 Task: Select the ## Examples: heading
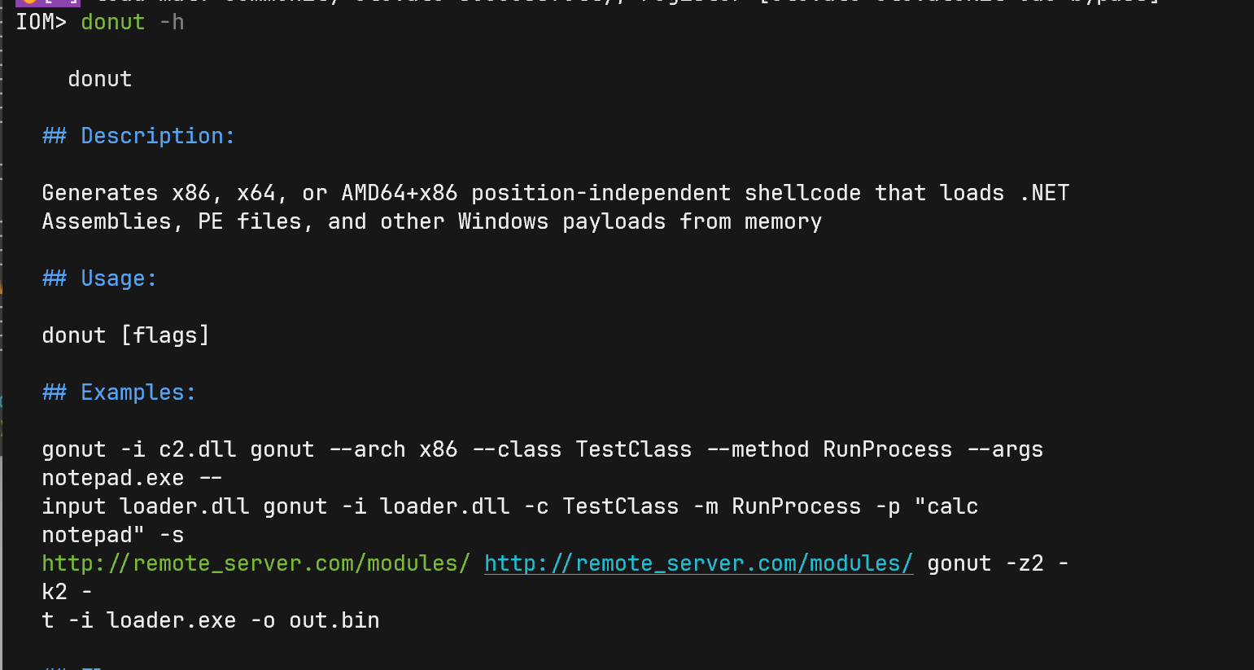click(x=119, y=392)
